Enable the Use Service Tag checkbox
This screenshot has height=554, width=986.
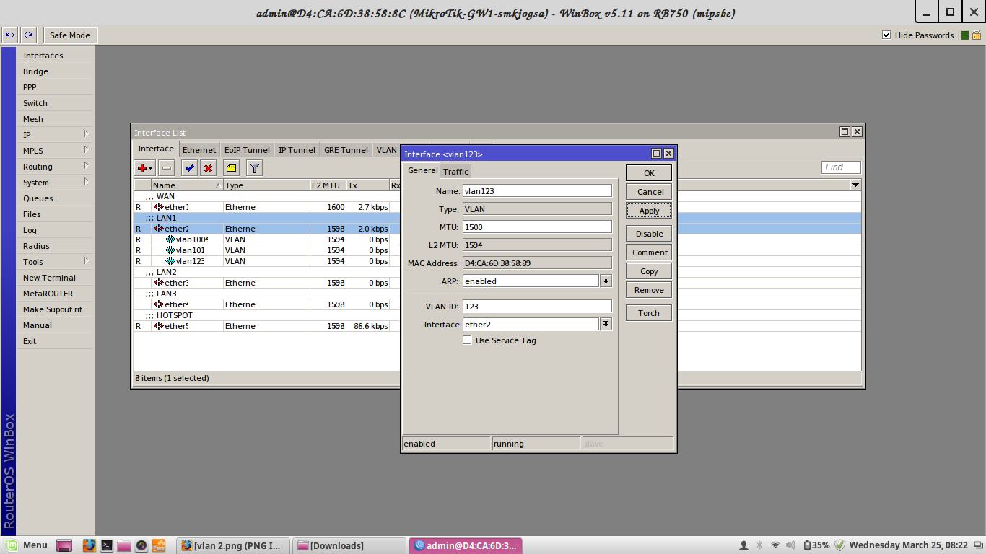pos(467,340)
